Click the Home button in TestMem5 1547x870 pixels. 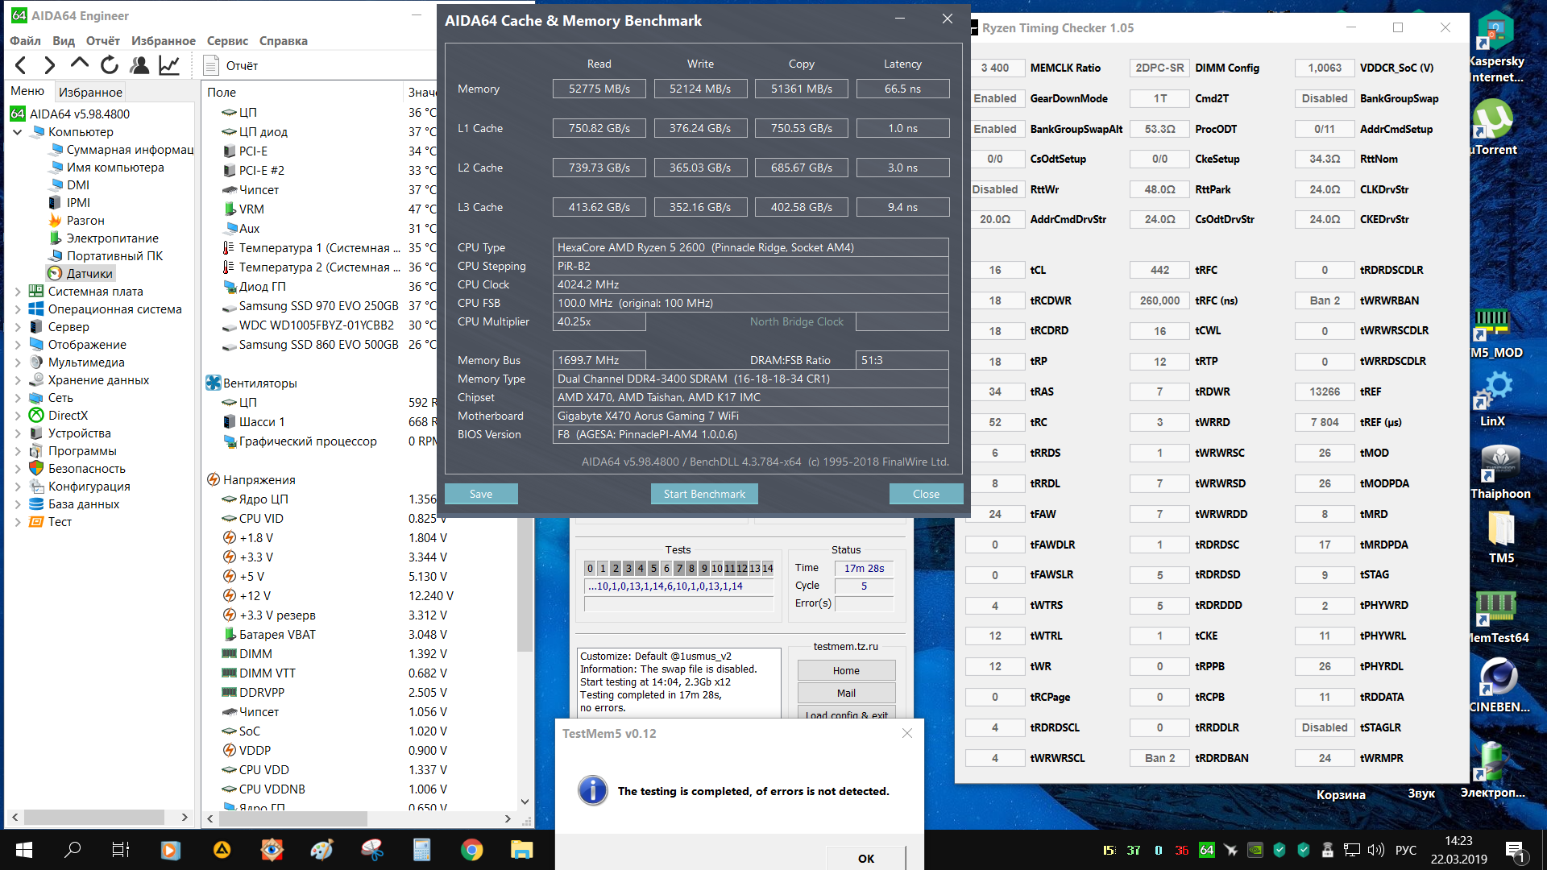pyautogui.click(x=846, y=670)
